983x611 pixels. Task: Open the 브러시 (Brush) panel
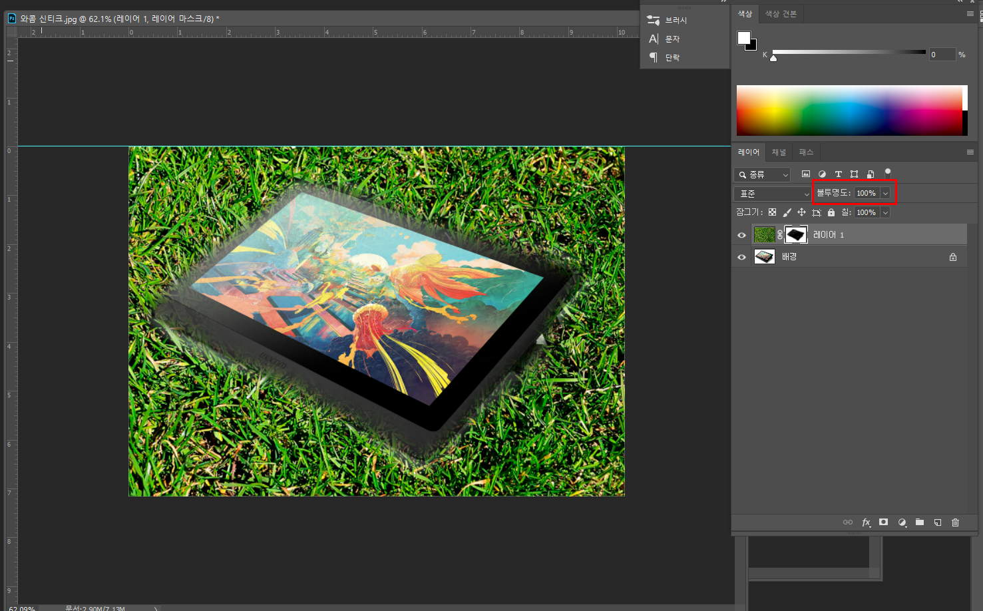point(668,20)
